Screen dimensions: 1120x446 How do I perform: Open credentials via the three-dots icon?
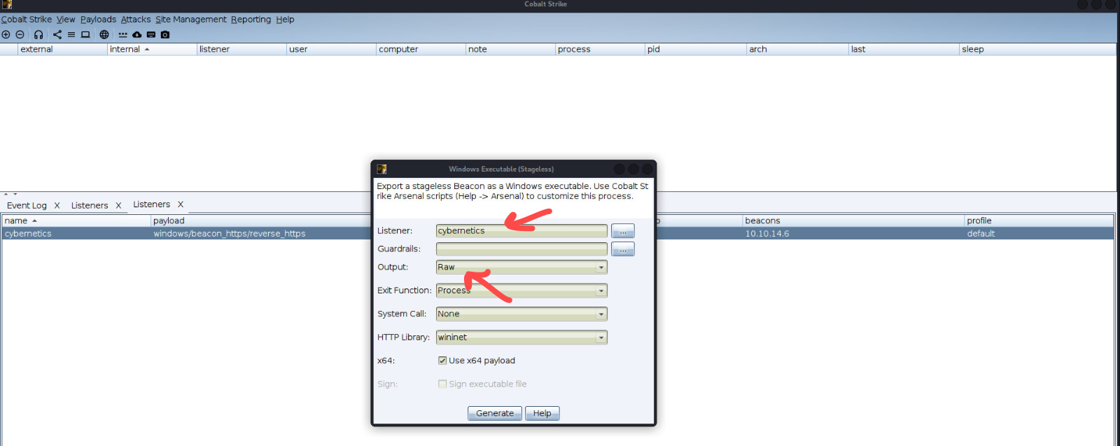(x=123, y=34)
